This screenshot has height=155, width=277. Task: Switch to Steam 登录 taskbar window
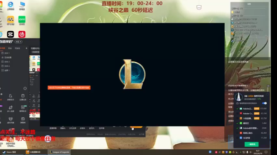point(12,152)
